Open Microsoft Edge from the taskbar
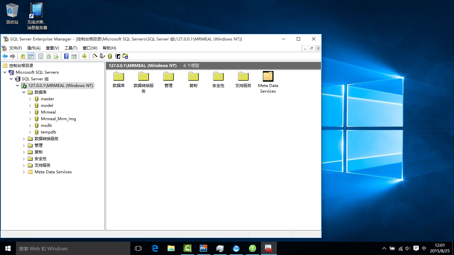The height and width of the screenshot is (255, 454). 155,248
